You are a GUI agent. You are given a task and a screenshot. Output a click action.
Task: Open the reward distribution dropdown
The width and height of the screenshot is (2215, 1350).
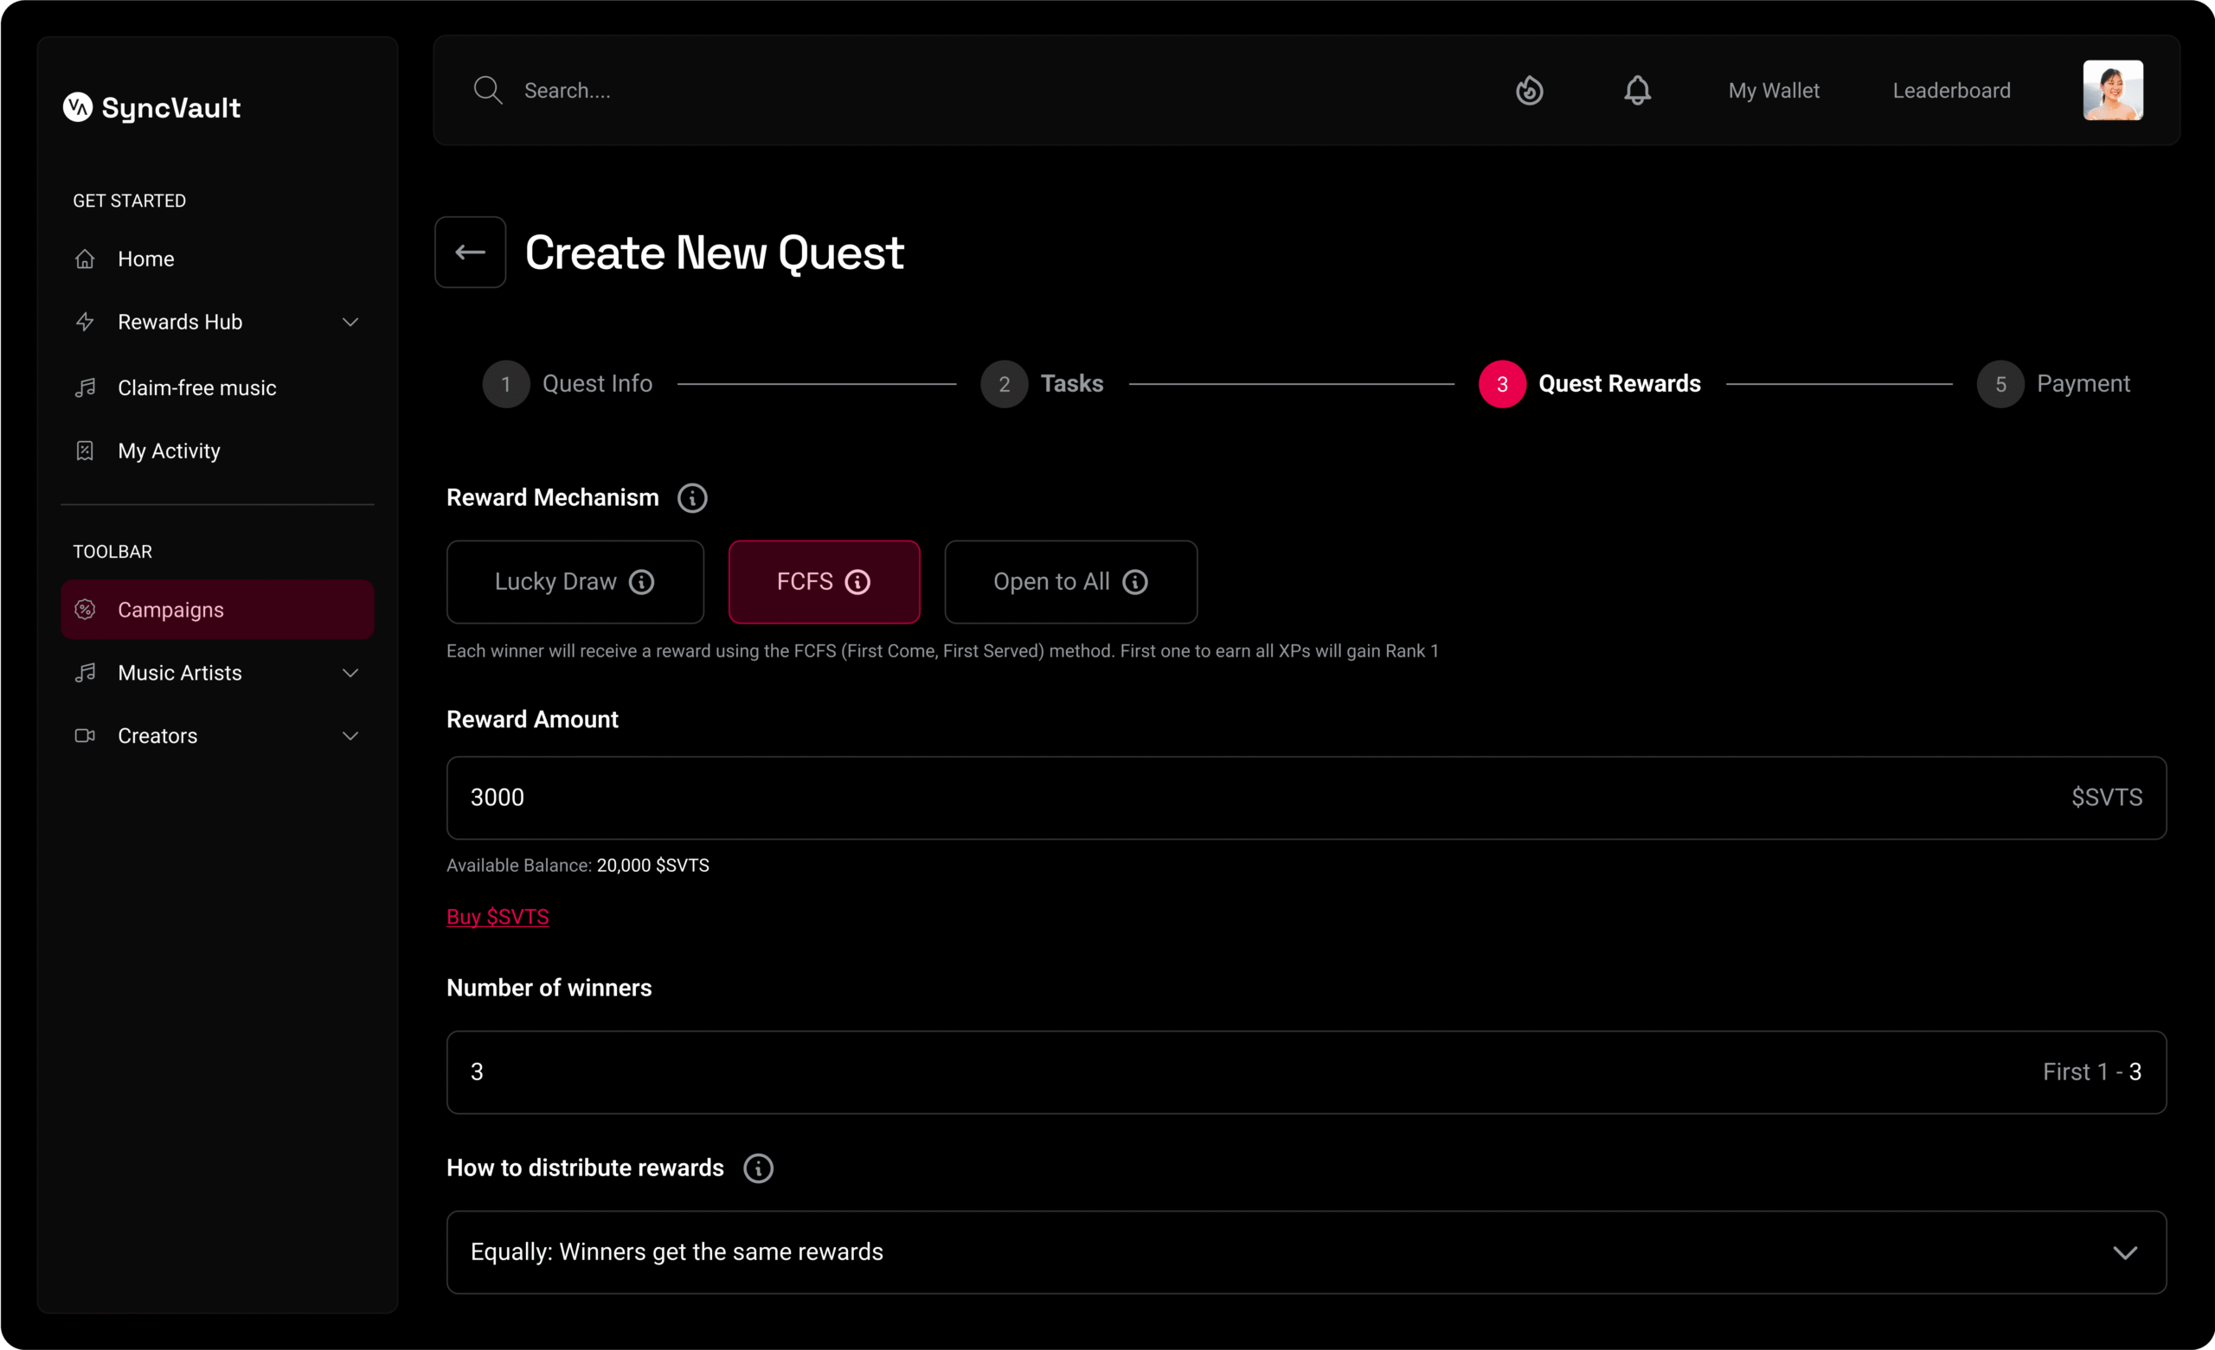click(x=1306, y=1252)
